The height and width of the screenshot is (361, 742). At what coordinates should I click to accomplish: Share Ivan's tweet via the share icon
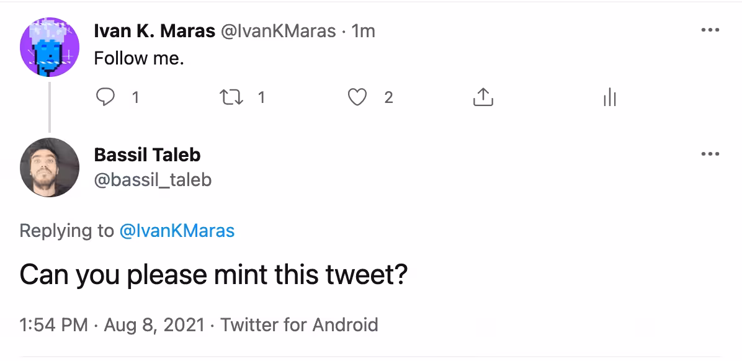pos(483,97)
